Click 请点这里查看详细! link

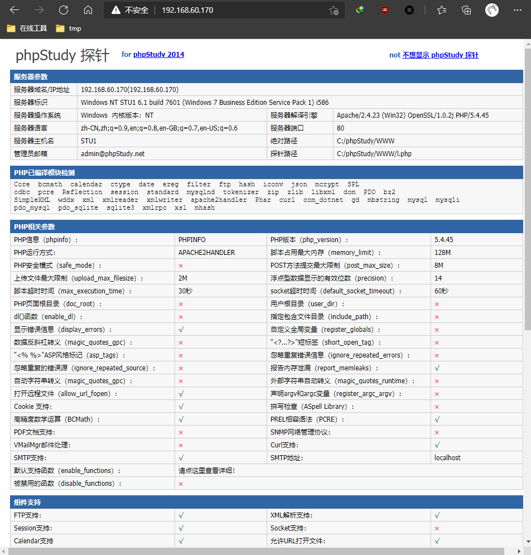tap(207, 470)
